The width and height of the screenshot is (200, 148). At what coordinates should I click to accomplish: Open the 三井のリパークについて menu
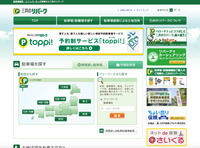[x=165, y=21]
